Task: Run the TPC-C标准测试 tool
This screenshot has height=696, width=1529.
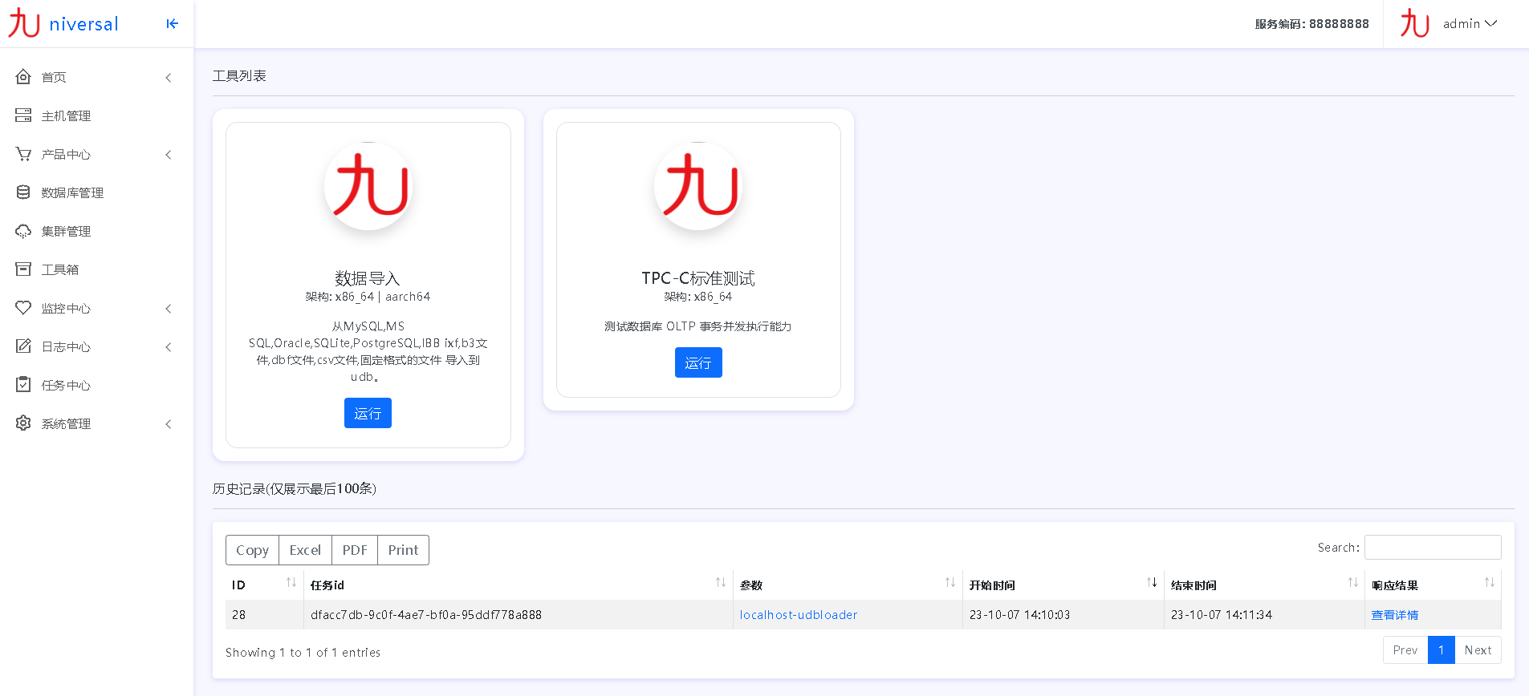Action: click(698, 362)
